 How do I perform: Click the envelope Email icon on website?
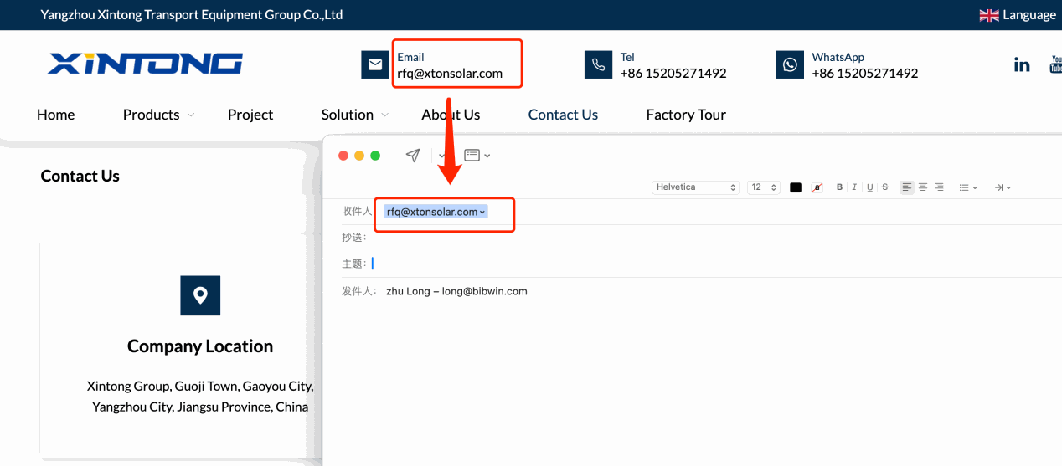tap(375, 64)
